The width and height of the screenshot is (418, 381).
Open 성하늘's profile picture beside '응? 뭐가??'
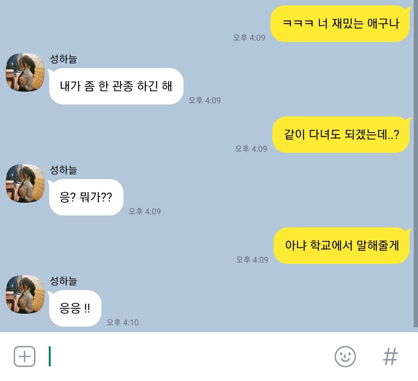[x=25, y=183]
